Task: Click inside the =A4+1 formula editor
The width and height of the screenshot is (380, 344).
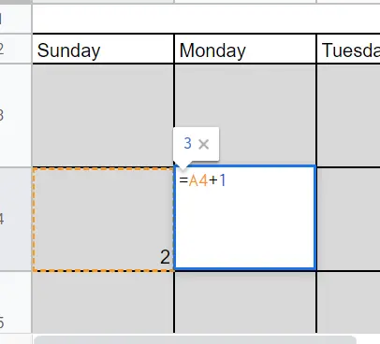Action: coord(245,217)
